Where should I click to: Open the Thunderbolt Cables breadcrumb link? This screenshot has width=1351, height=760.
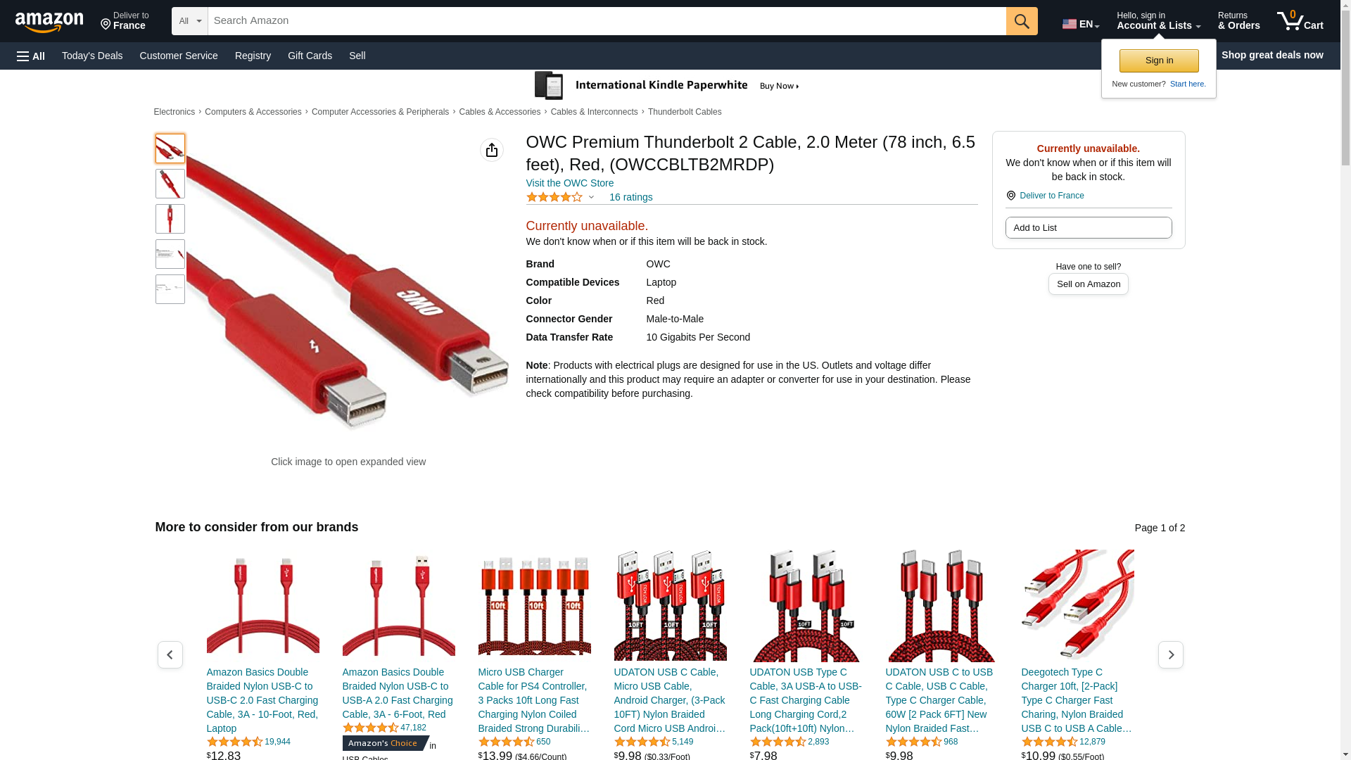pyautogui.click(x=685, y=112)
